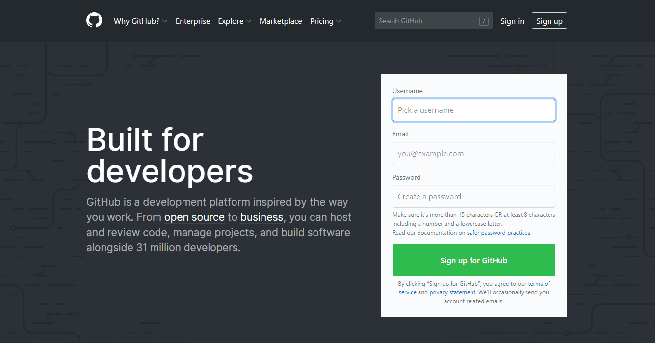Open the privacy statement link
Viewport: 655px width, 343px height.
point(452,292)
